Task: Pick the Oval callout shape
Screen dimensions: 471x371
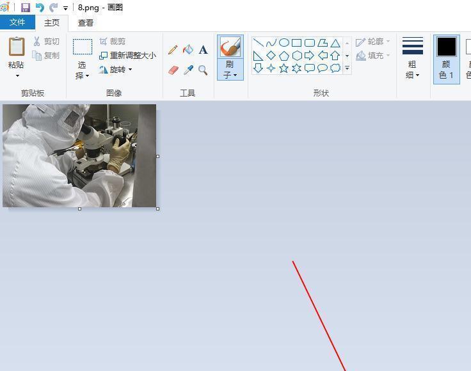Action: point(323,68)
